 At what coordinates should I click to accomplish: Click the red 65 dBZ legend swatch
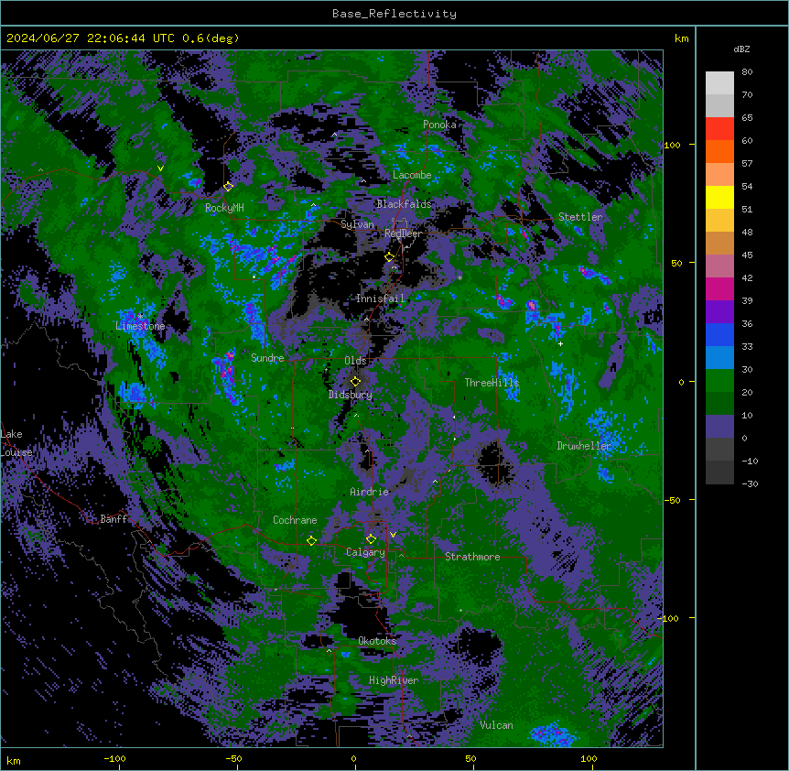(x=719, y=128)
